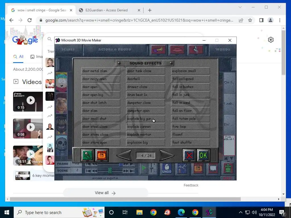The width and height of the screenshot is (291, 218).
Task: Select the dancing figure music tool icon
Action: (x=196, y=49)
